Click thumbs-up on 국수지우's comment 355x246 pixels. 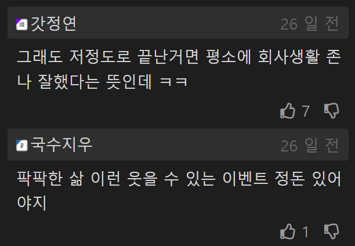[288, 231]
